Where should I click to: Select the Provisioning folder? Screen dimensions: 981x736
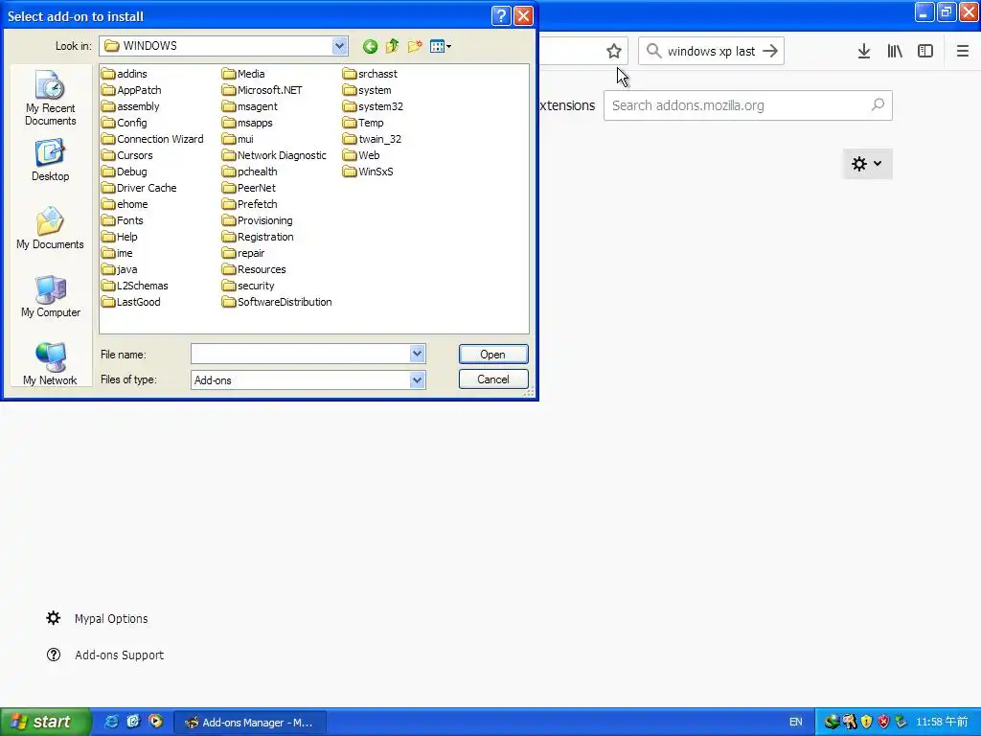point(258,220)
